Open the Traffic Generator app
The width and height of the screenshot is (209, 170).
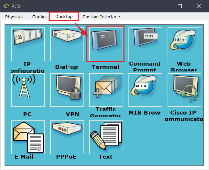tap(106, 90)
